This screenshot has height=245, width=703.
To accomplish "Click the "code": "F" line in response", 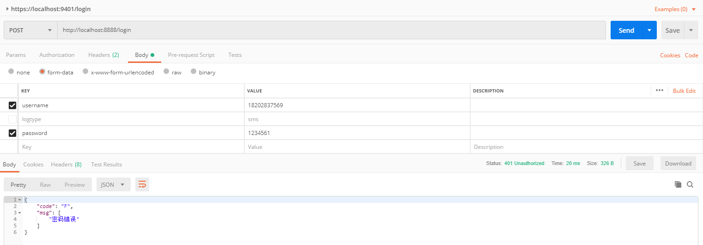I will (x=55, y=206).
